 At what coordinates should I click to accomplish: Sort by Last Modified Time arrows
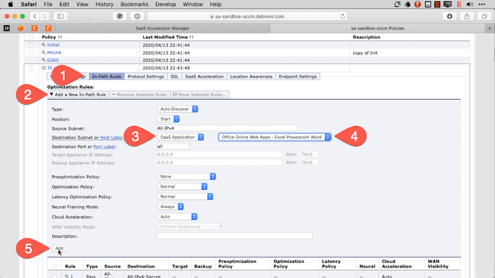(x=191, y=37)
